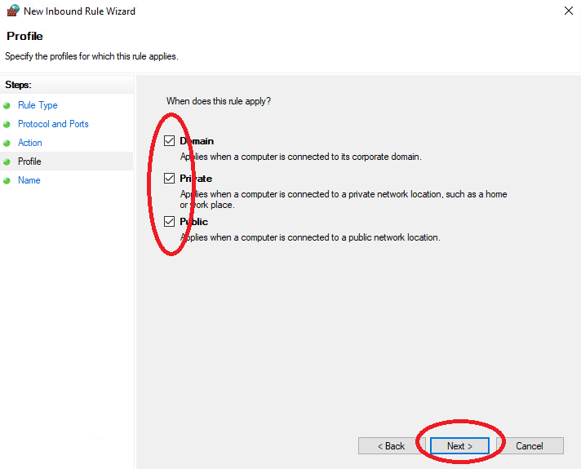Uncheck the Domain profile checkbox

click(170, 141)
